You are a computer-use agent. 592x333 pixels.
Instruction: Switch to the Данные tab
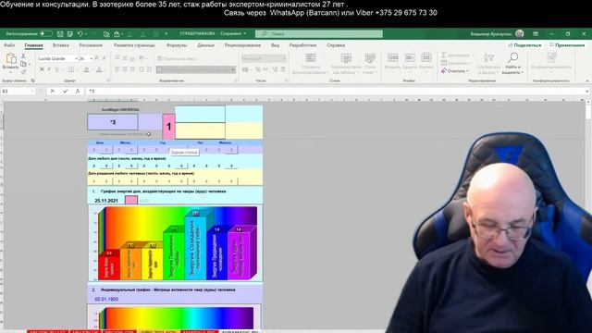[205, 45]
